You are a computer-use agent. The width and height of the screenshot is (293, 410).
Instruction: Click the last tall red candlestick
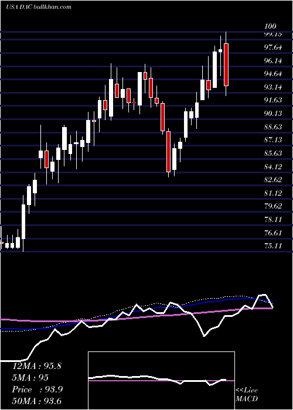coord(226,64)
